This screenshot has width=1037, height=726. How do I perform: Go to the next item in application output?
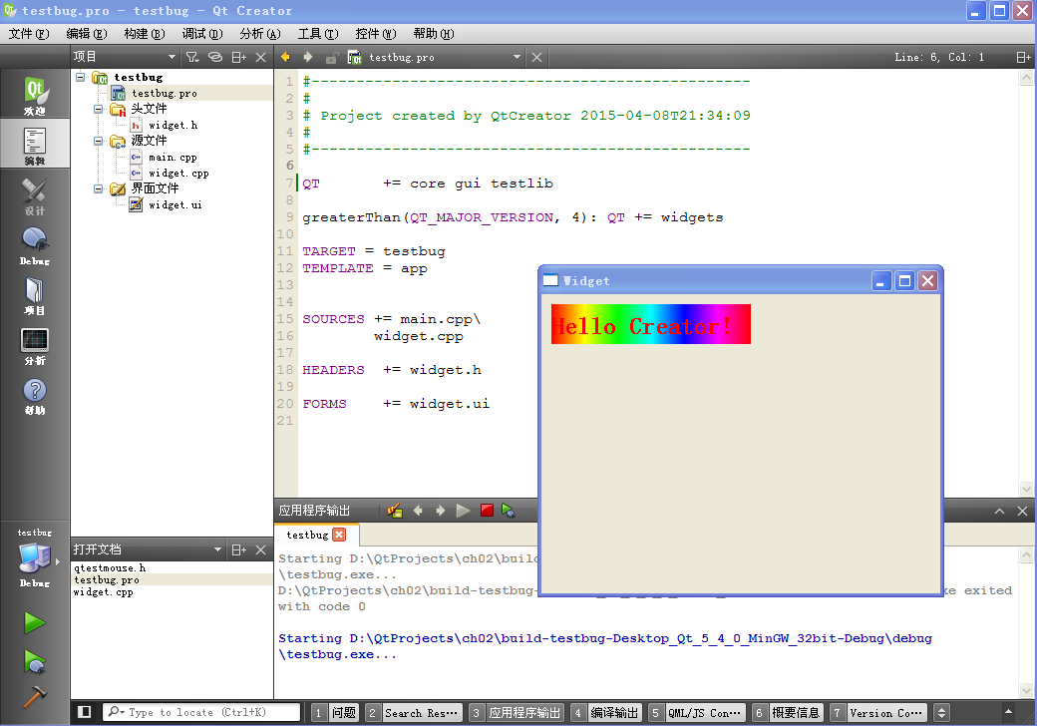(x=441, y=511)
